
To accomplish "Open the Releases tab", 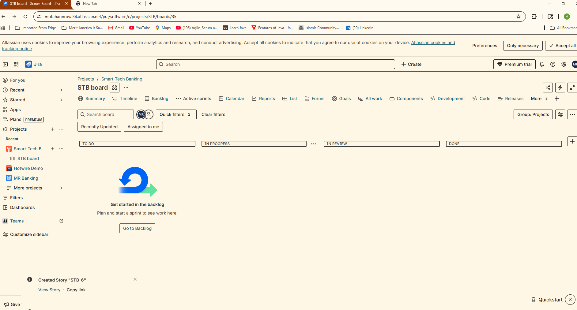I will pyautogui.click(x=511, y=99).
